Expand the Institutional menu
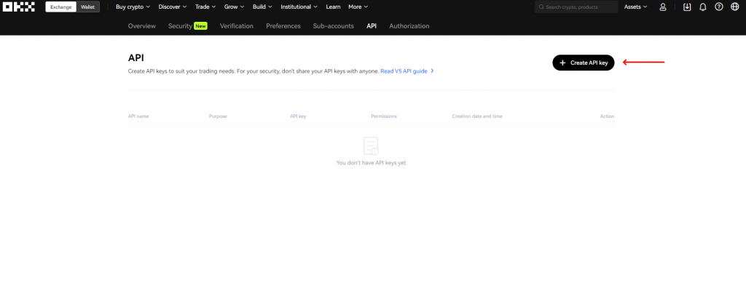 299,7
